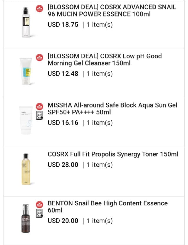The height and width of the screenshot is (245, 188).
Task: Open the COSRX Low pH Good Morning Cleanser title
Action: 105,60
